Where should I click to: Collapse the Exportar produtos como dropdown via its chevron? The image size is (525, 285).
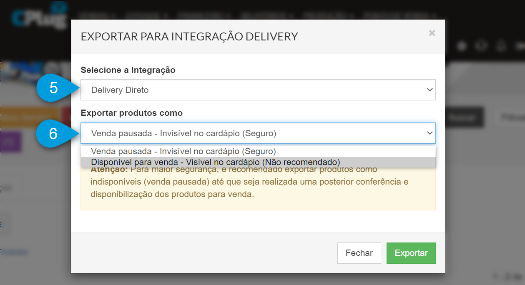430,133
